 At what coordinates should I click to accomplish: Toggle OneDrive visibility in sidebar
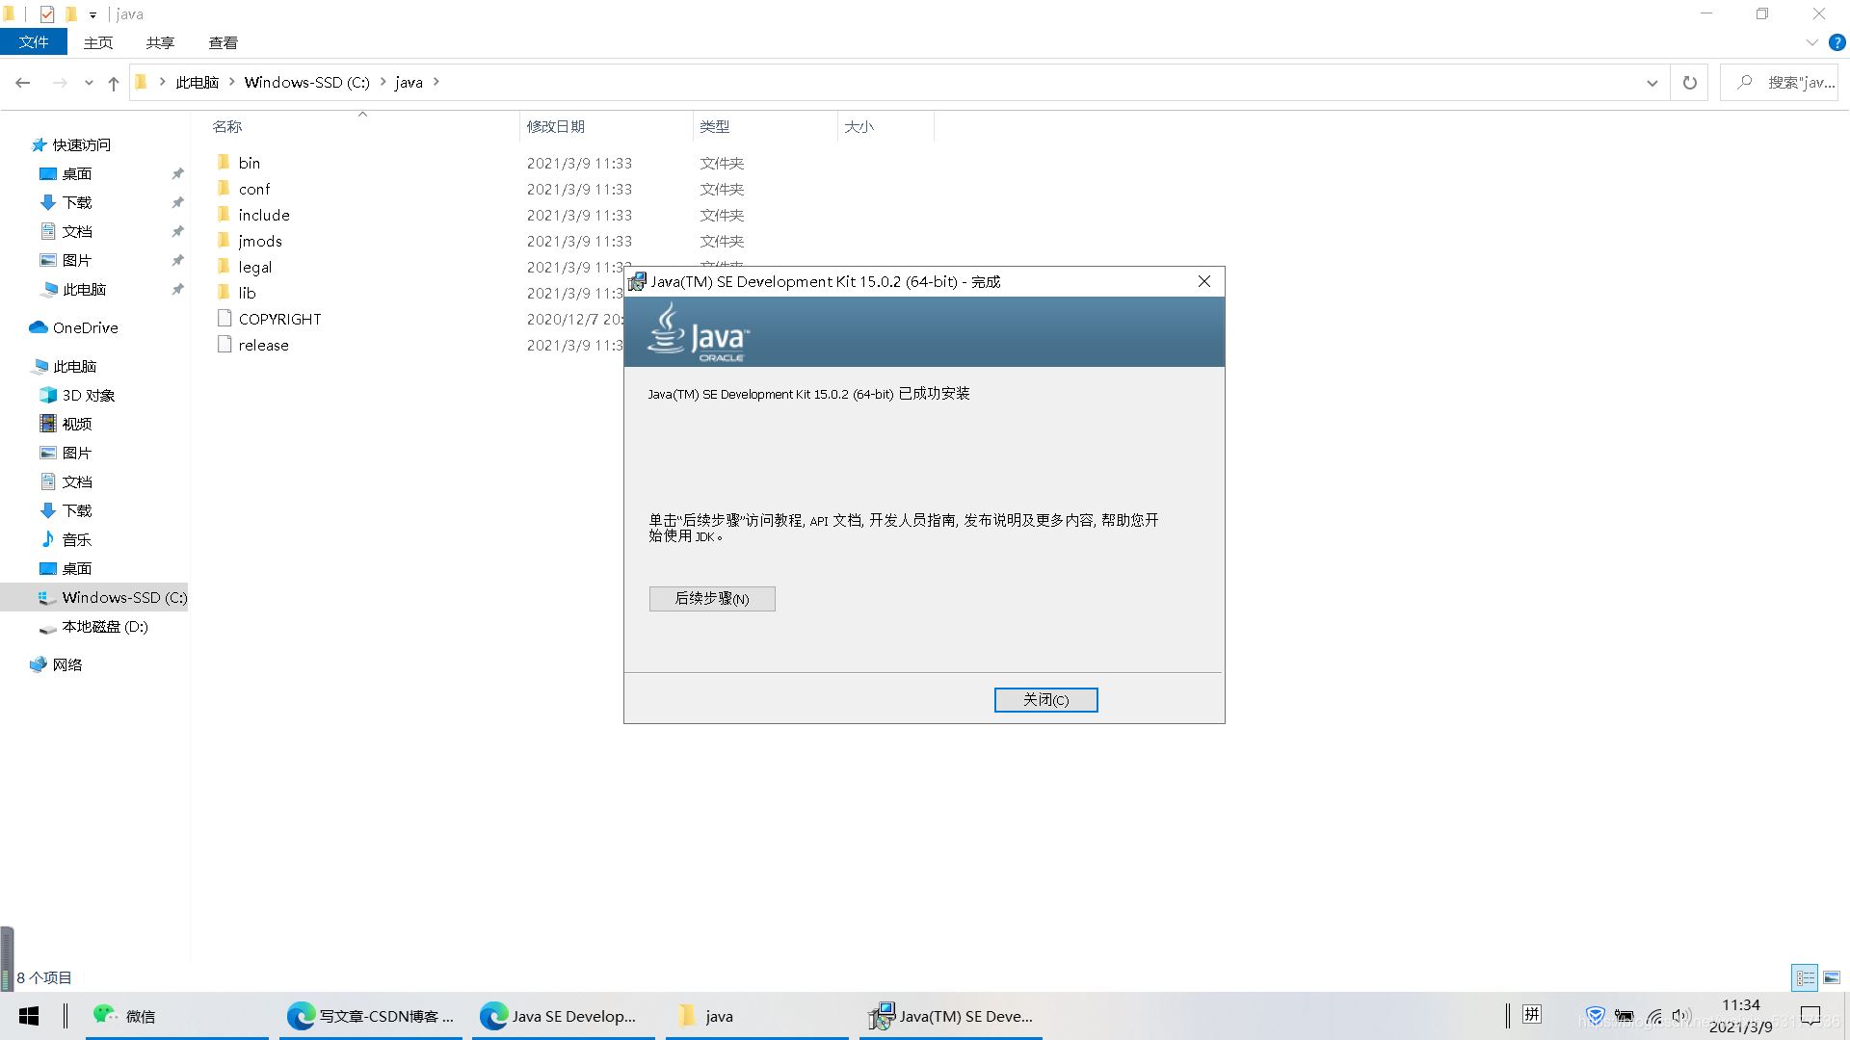[x=87, y=327]
